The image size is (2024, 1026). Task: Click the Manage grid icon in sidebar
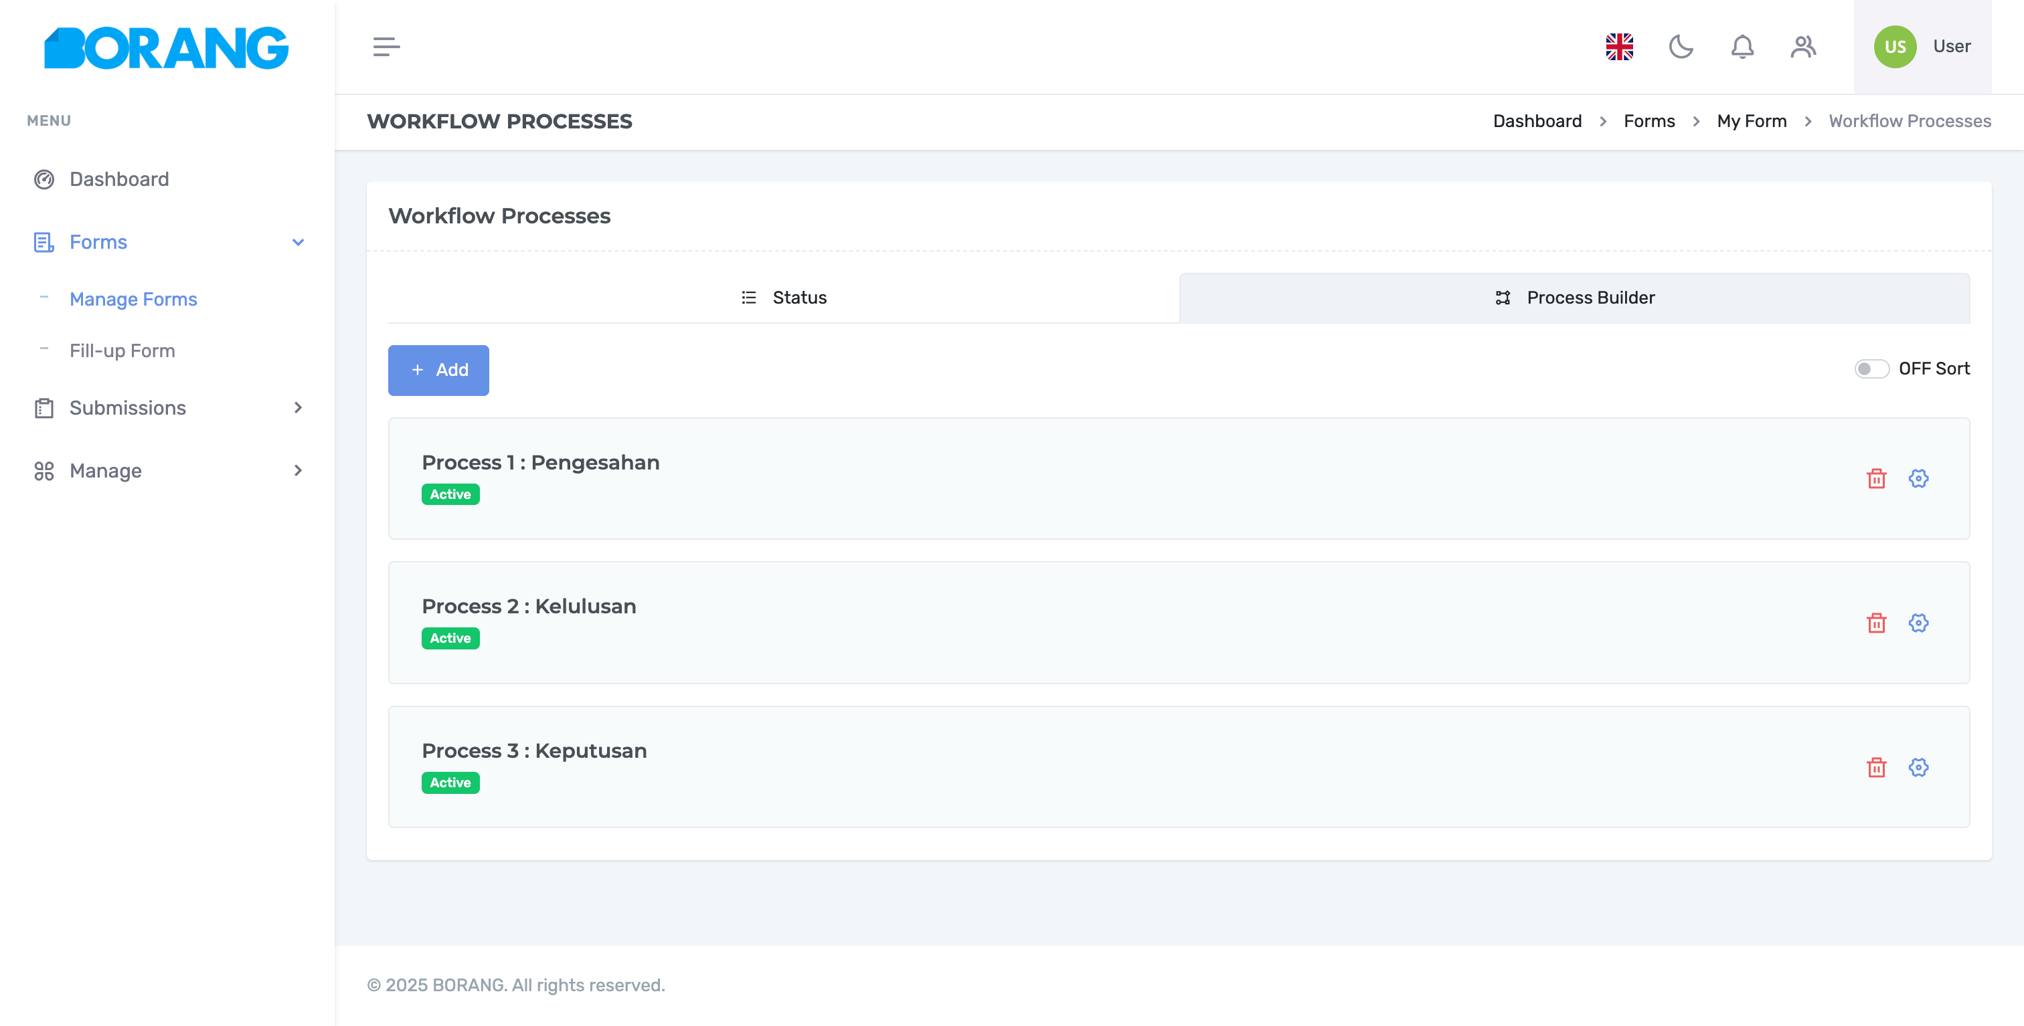pos(44,470)
